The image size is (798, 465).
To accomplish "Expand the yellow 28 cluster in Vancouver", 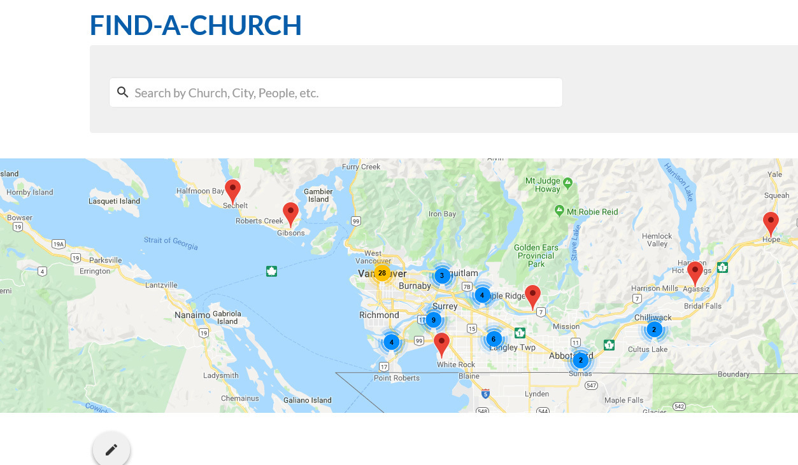I will tap(381, 273).
